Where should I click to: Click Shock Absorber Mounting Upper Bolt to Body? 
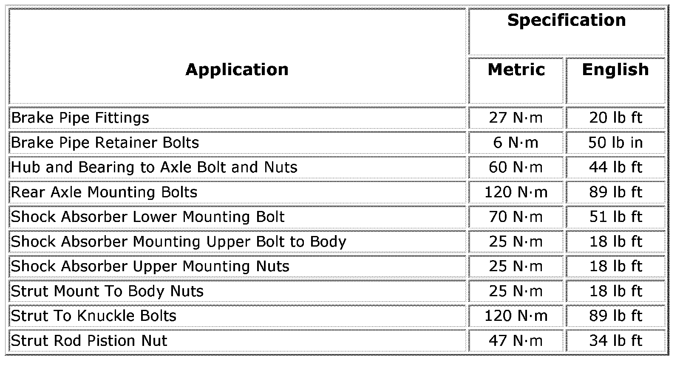pyautogui.click(x=178, y=241)
